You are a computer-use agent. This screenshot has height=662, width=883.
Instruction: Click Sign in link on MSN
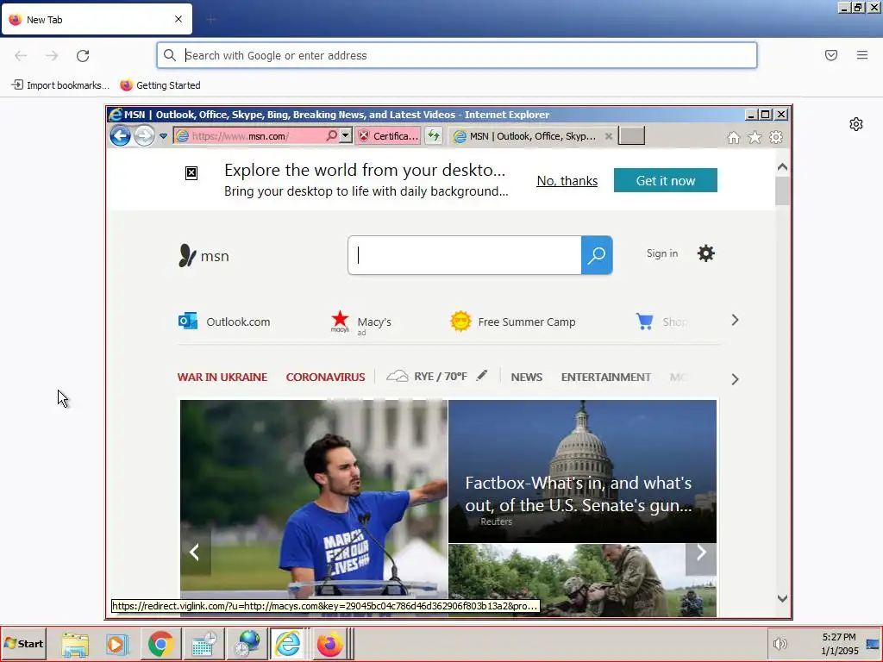(x=662, y=253)
